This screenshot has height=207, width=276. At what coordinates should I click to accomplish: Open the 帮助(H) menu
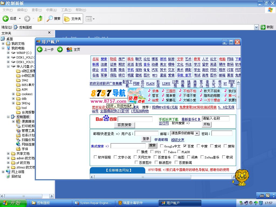point(81,10)
